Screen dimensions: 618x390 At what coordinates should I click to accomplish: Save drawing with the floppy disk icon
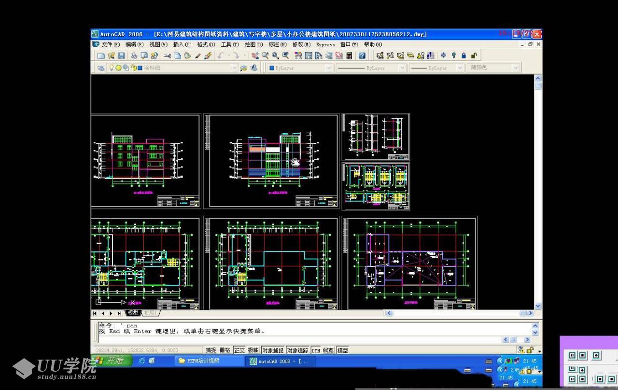click(121, 56)
